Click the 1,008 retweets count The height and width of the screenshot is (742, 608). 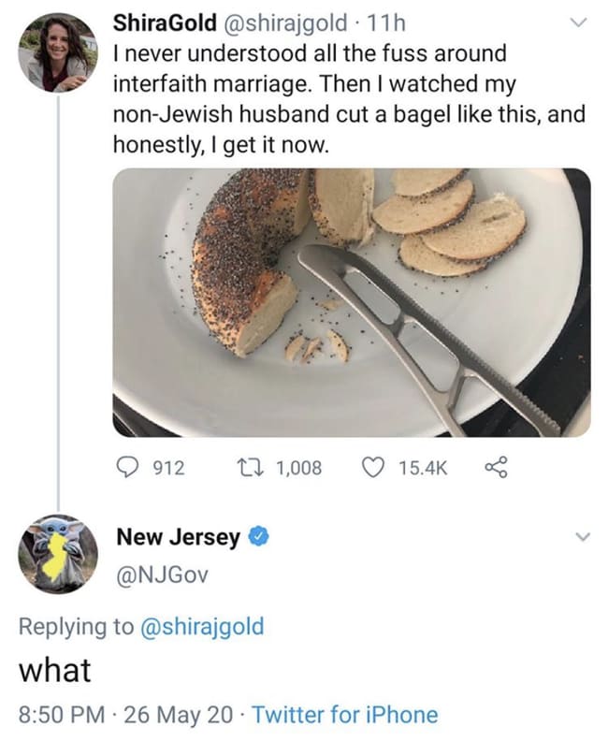(298, 468)
